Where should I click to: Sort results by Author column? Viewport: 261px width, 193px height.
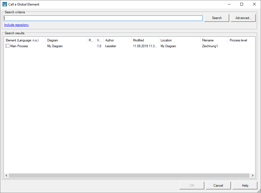coord(117,40)
